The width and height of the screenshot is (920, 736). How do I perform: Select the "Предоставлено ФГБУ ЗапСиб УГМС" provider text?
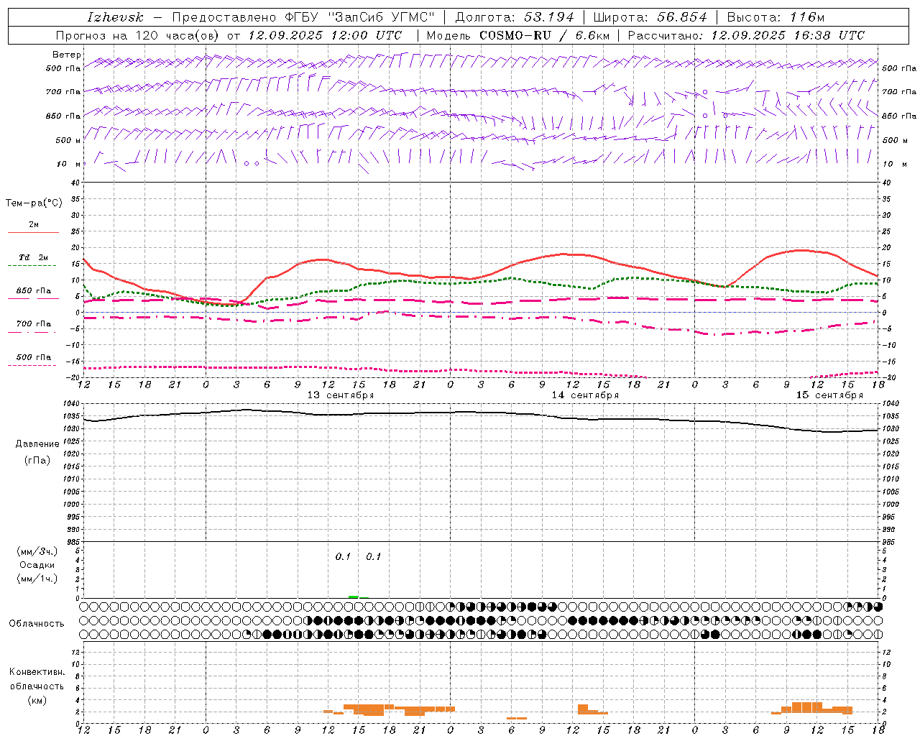(303, 17)
